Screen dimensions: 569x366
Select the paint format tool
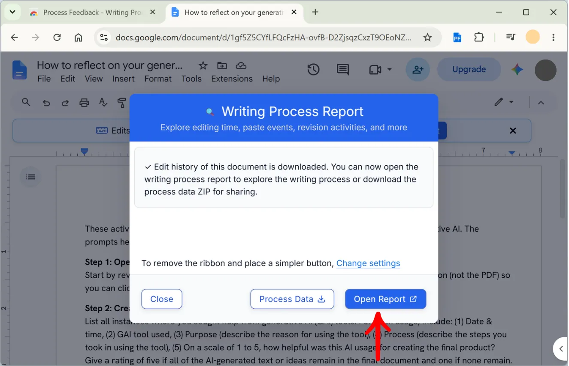[x=122, y=103]
